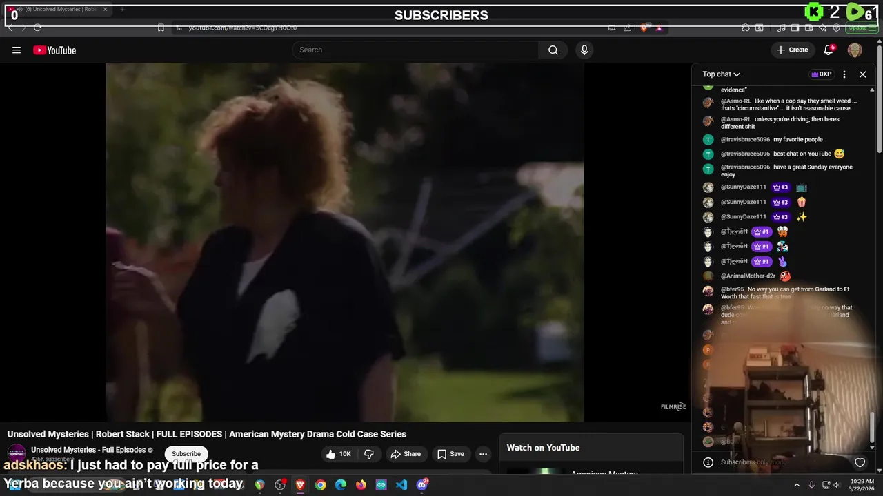Viewport: 883px width, 496px height.
Task: Open the browser extensions puzzle icon
Action: click(x=746, y=28)
